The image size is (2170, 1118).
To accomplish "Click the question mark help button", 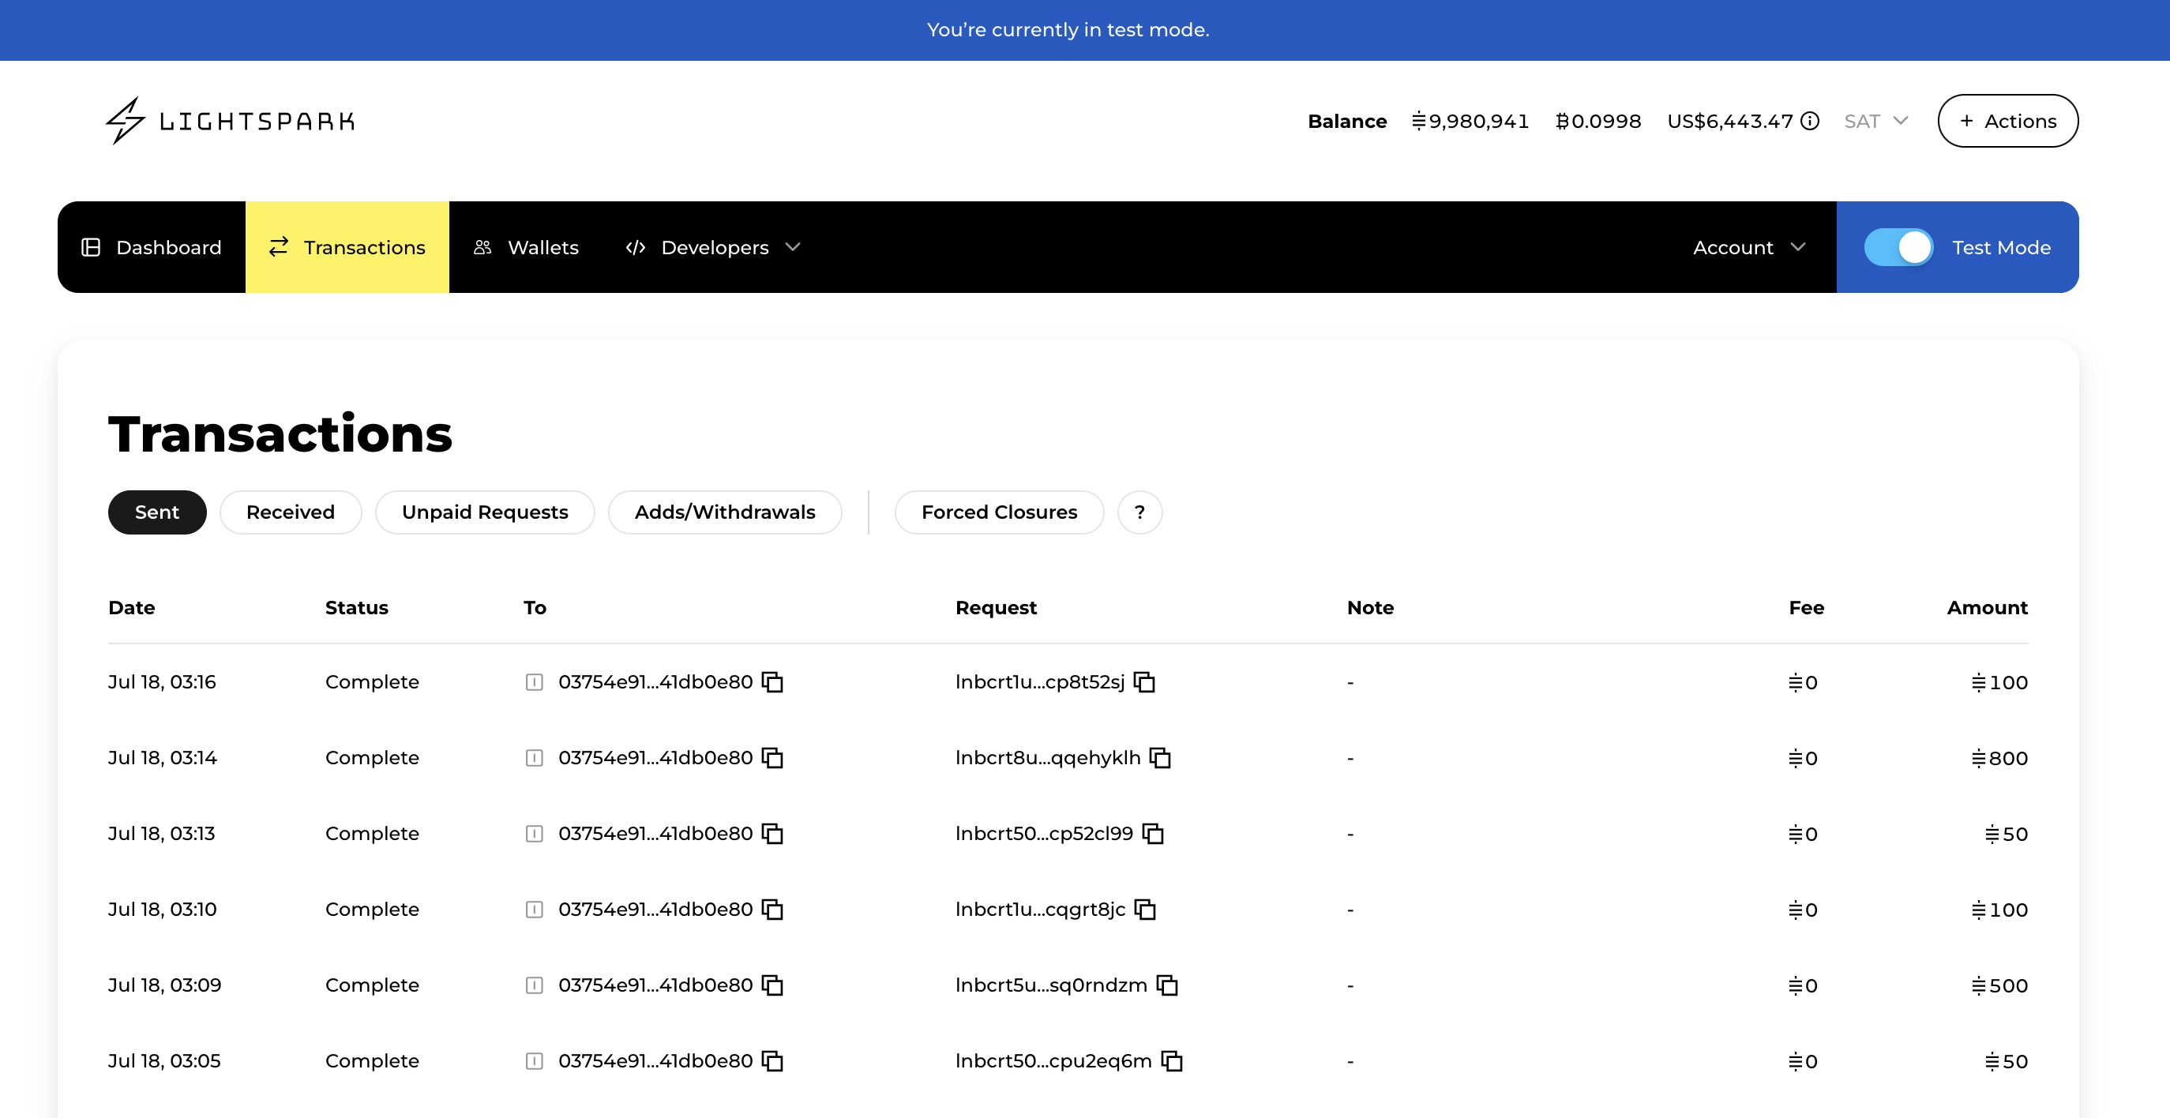I will click(1139, 512).
